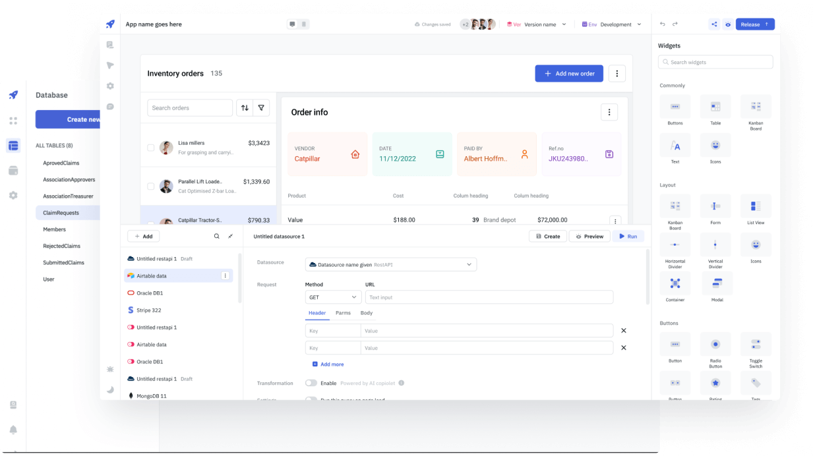Viewport: 815px width, 456px height.
Task: Expand the Datasource name given RestAPI dropdown
Action: point(390,264)
